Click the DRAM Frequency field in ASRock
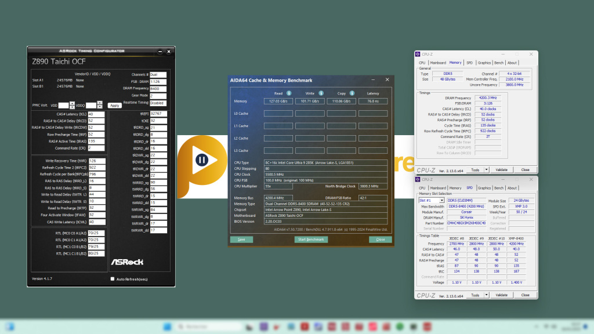This screenshot has height=334, width=594. [158, 89]
